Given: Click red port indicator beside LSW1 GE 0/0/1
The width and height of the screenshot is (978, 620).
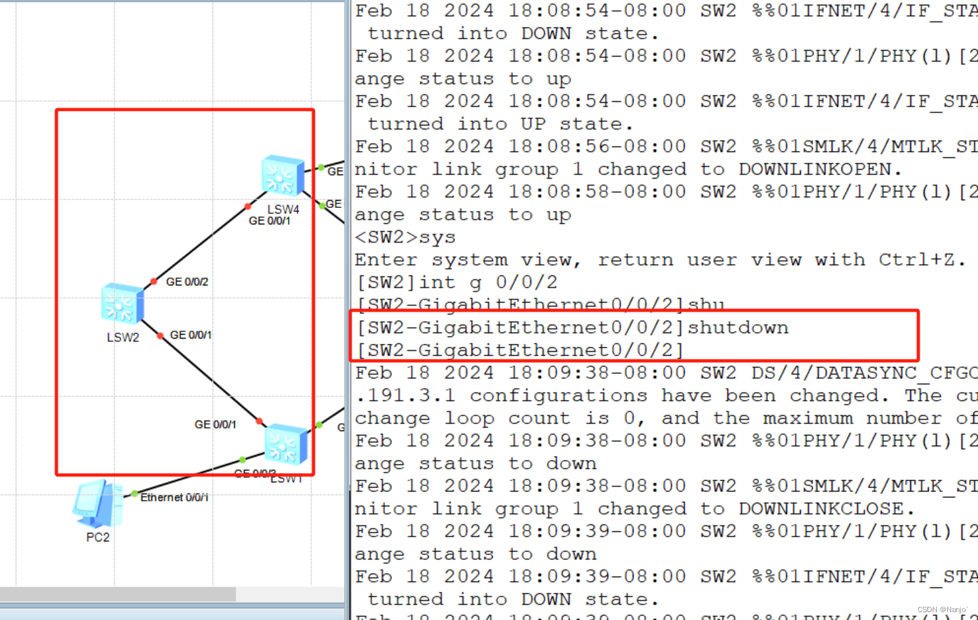Looking at the screenshot, I should pos(259,421).
